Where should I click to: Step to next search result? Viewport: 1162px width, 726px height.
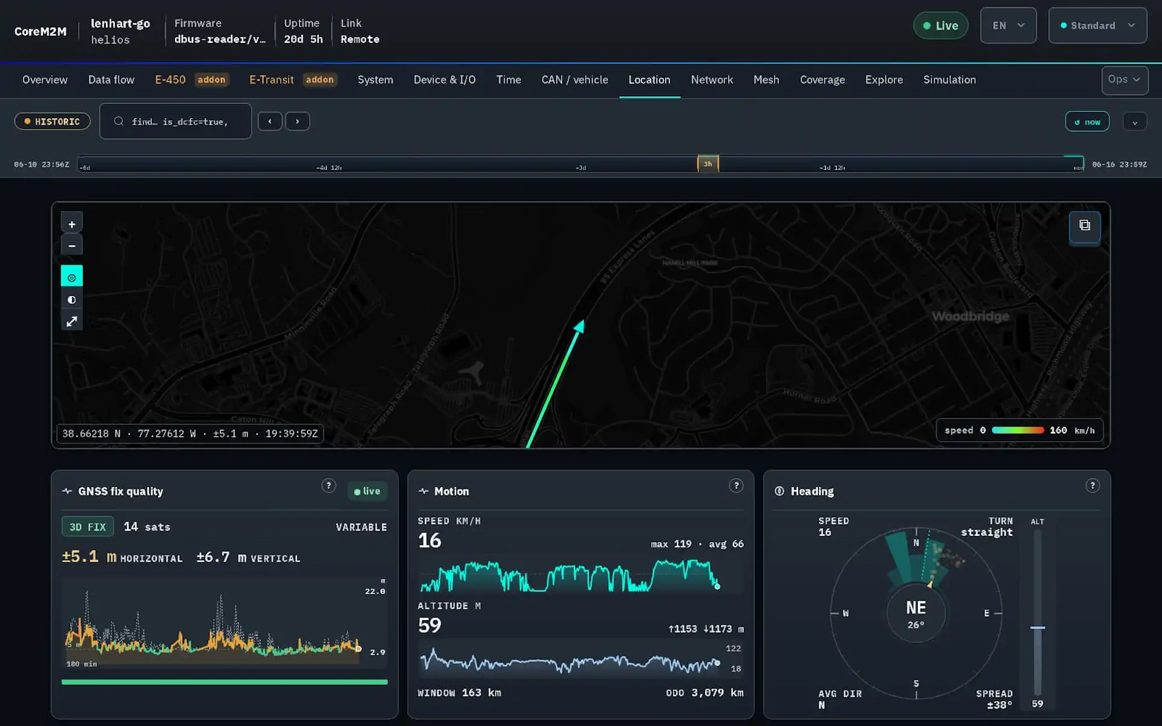(297, 121)
